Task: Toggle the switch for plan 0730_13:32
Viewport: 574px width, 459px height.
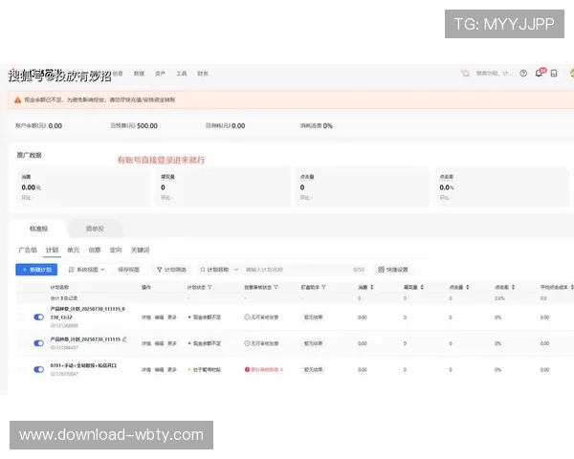Action: (x=39, y=317)
